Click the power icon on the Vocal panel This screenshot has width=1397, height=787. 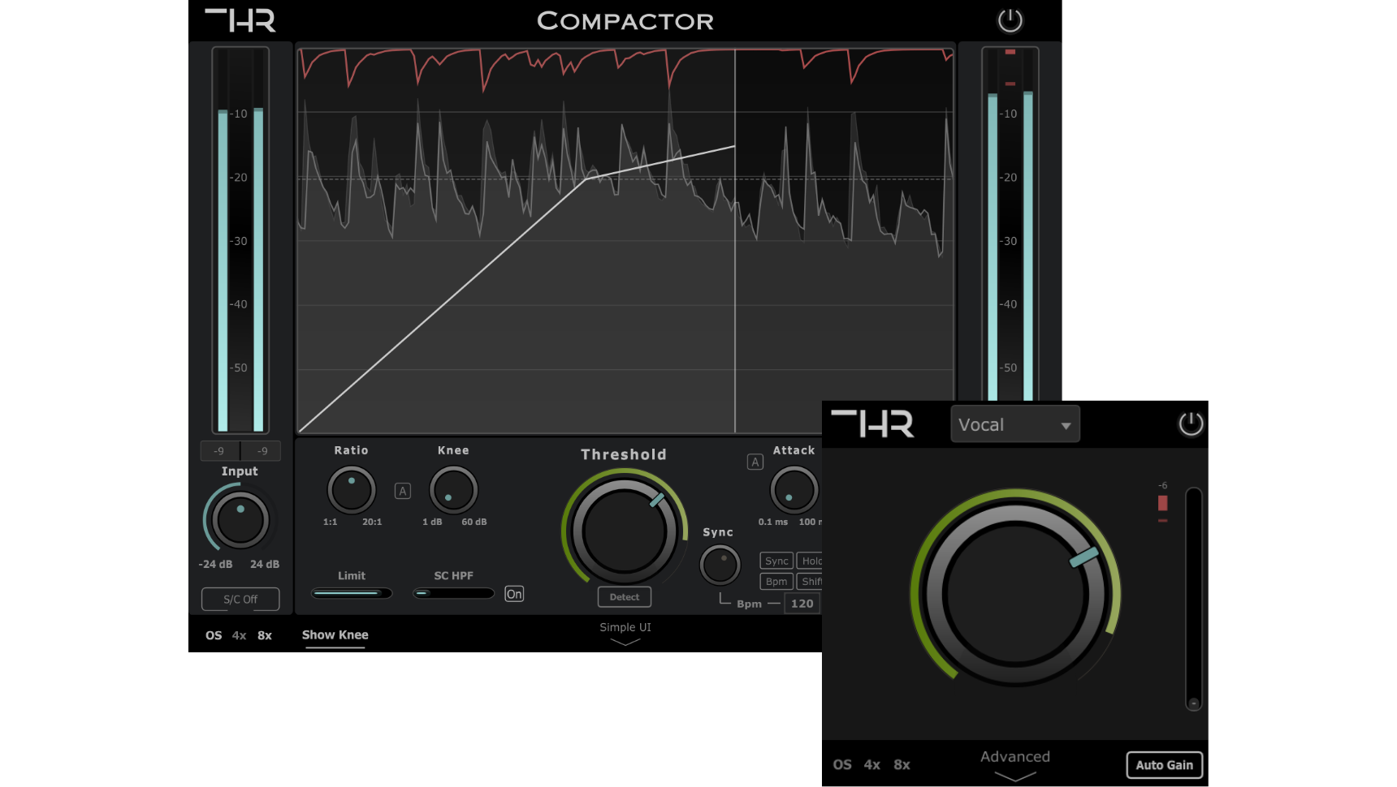coord(1191,424)
